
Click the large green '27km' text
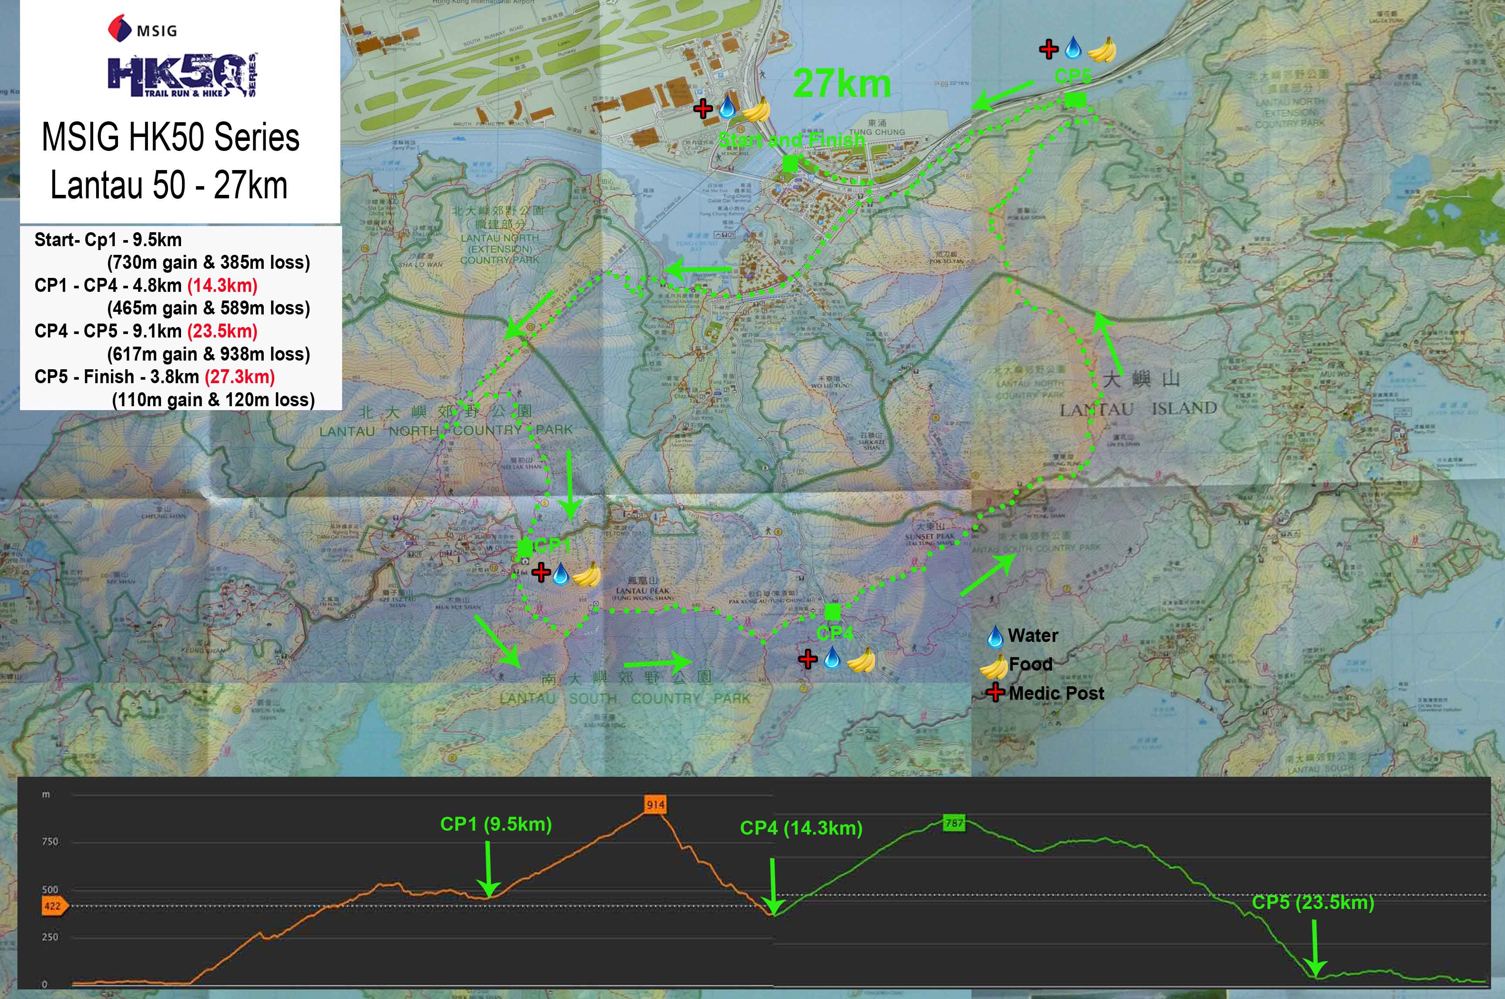(x=842, y=84)
